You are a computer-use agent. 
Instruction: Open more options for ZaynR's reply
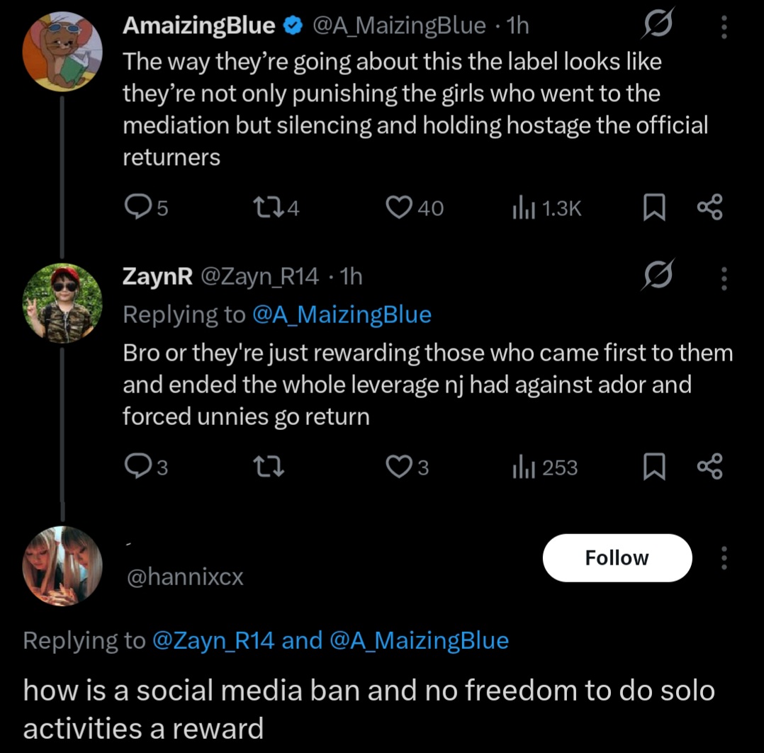724,277
